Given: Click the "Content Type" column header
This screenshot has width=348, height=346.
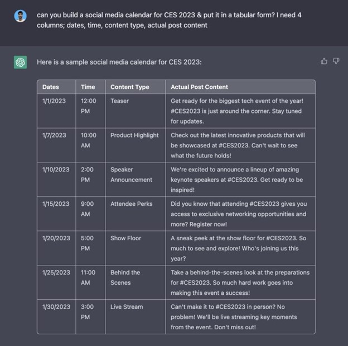Looking at the screenshot, I should tap(130, 87).
